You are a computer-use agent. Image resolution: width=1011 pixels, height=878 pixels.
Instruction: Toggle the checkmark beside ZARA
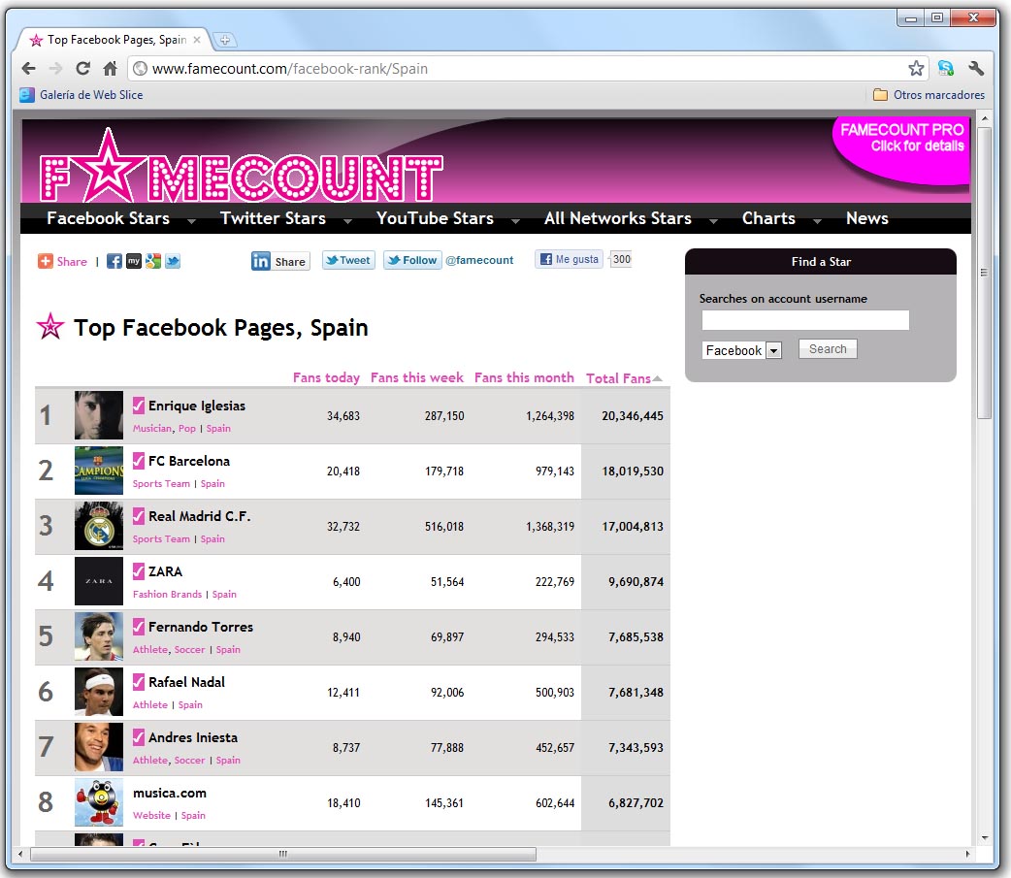(x=139, y=571)
